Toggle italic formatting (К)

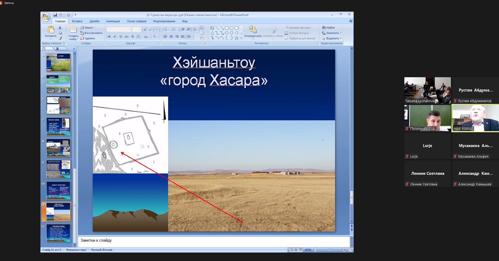coord(115,36)
